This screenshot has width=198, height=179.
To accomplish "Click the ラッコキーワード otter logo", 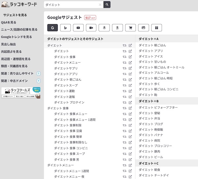I will pyautogui.click(x=19, y=4).
